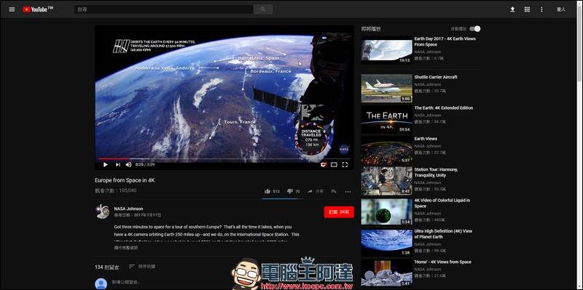583x290 pixels.
Task: Play the video
Action: 105,165
